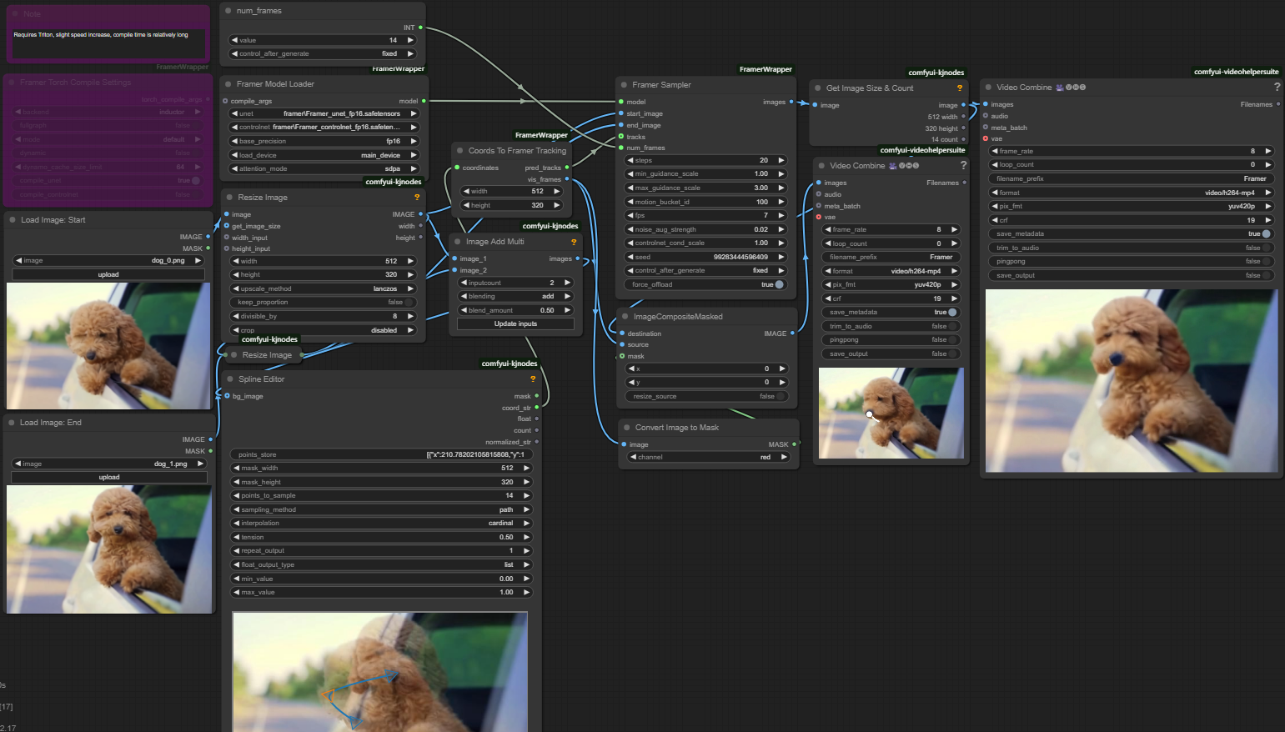
Task: Increase motion_bucket_id arrow in Framer Sampler
Action: 781,202
